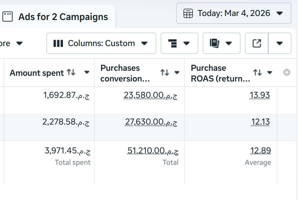Sort by Purchases conversion value column
Screen dimensions: 298x200
[165, 72]
